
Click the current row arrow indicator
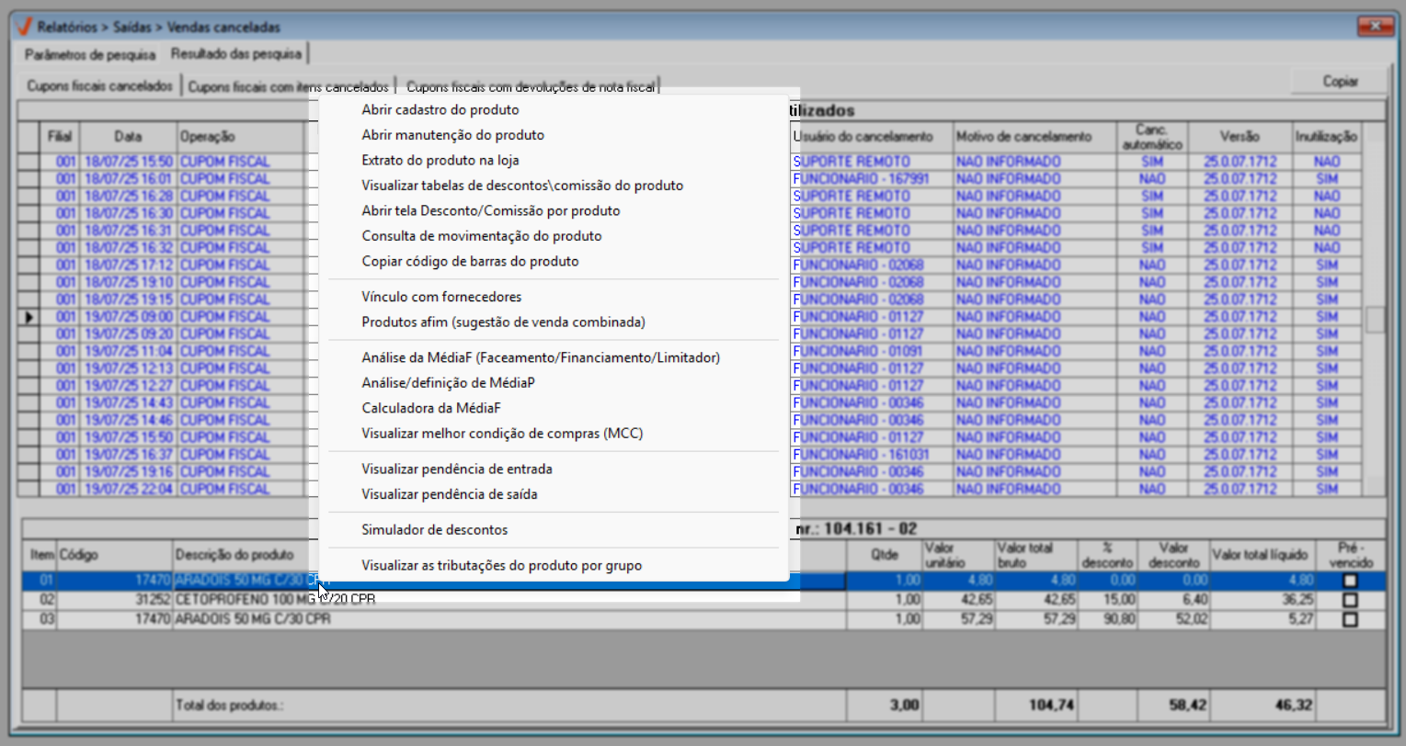29,317
